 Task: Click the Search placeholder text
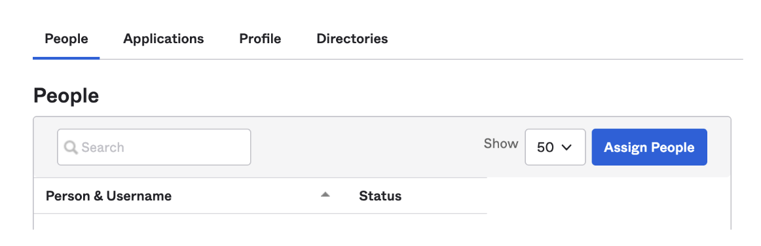[103, 147]
